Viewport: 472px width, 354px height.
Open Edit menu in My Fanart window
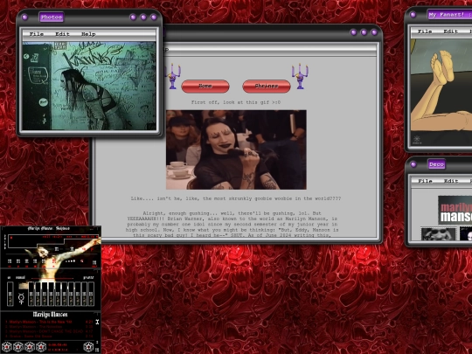[451, 31]
